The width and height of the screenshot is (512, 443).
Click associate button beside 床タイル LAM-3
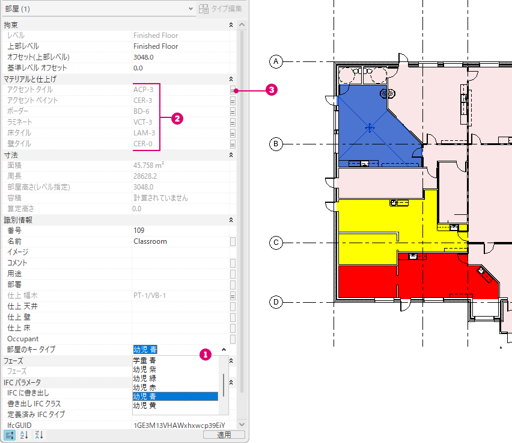pos(233,133)
